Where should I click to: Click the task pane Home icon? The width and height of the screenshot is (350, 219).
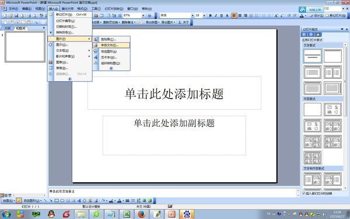[x=318, y=34]
